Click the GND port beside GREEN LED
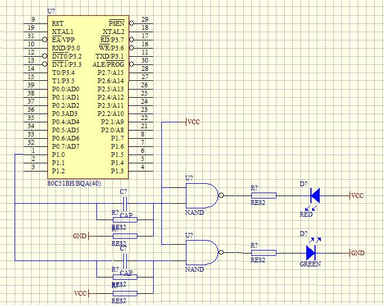This screenshot has width=384, height=305. tap(357, 253)
